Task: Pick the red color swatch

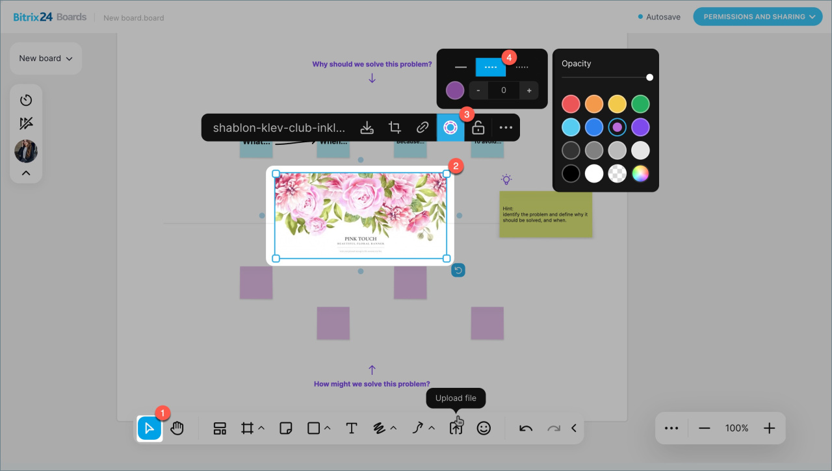Action: 571,104
